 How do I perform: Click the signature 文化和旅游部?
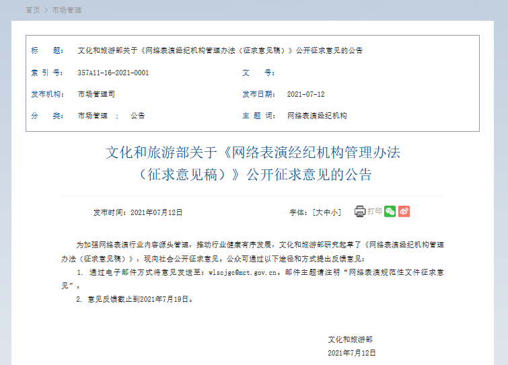click(351, 339)
